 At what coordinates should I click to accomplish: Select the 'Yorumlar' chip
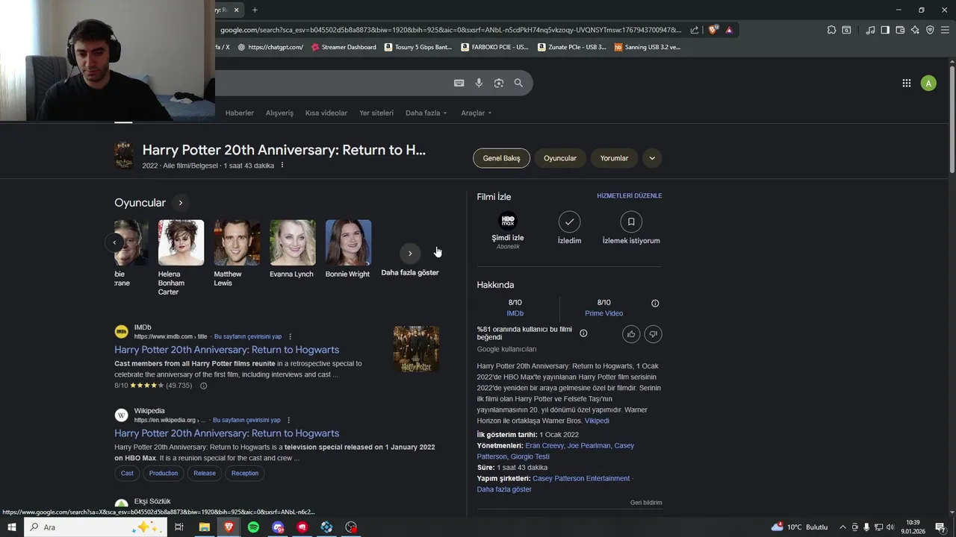(614, 158)
